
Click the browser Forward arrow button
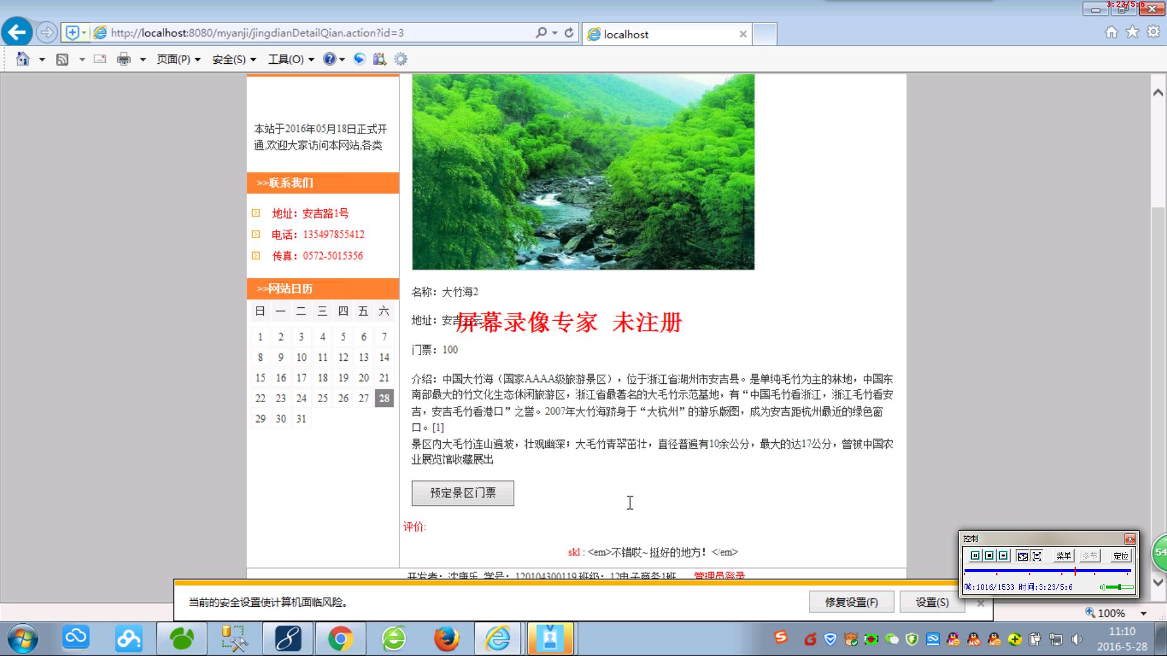pyautogui.click(x=47, y=32)
